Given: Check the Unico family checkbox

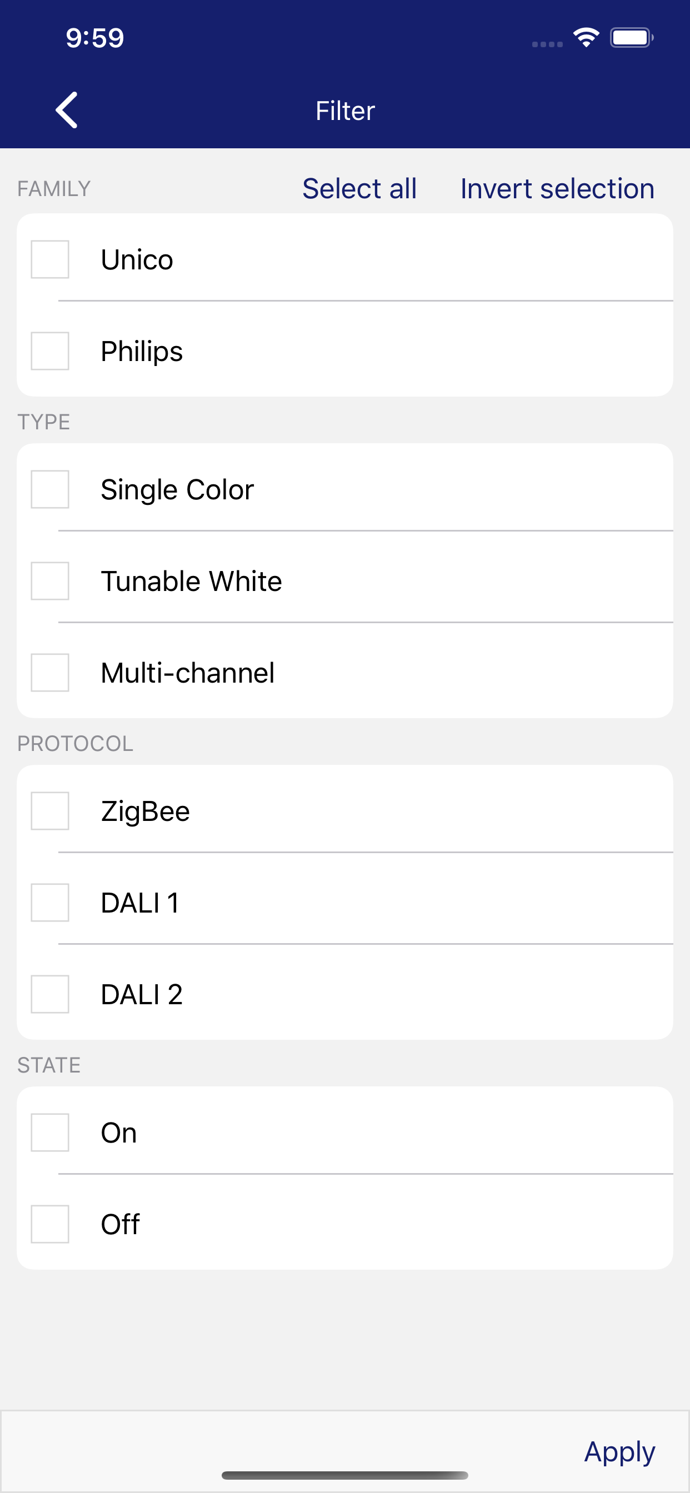Looking at the screenshot, I should point(50,259).
